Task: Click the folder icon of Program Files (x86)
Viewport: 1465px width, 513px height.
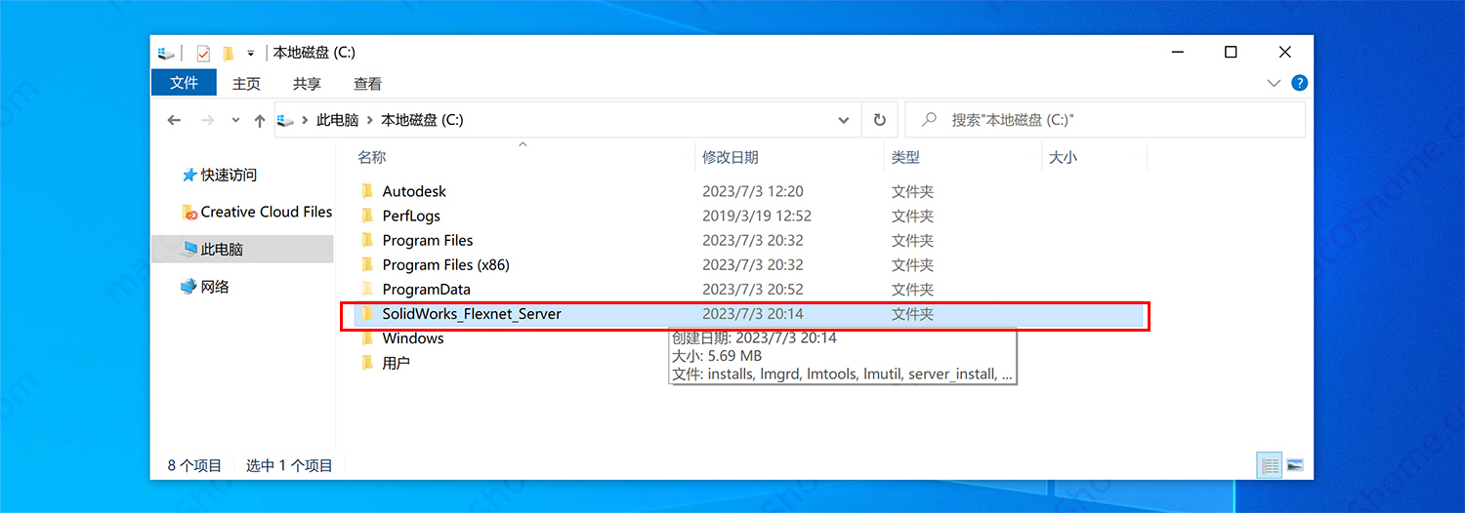Action: pos(367,264)
